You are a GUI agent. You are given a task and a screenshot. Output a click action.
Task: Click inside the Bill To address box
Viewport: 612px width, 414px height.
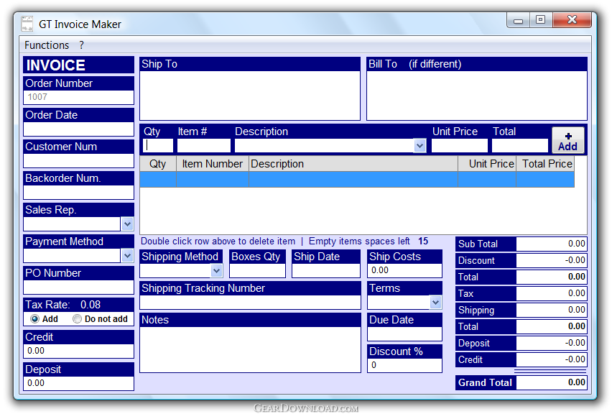476,96
